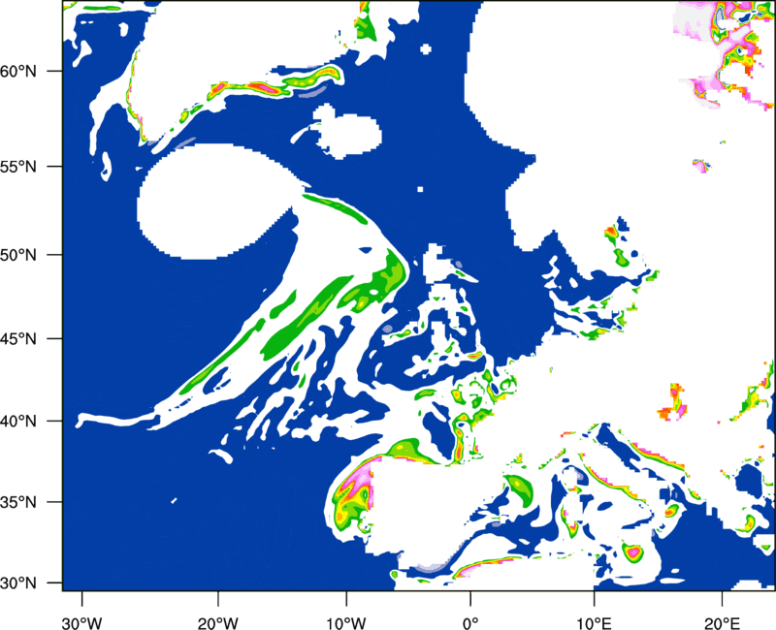Click the 60°N latitude label
Image resolution: width=776 pixels, height=630 pixels.
tap(18, 72)
